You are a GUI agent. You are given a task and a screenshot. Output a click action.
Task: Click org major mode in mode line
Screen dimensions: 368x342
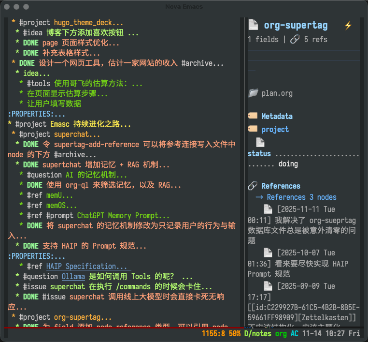point(281,334)
